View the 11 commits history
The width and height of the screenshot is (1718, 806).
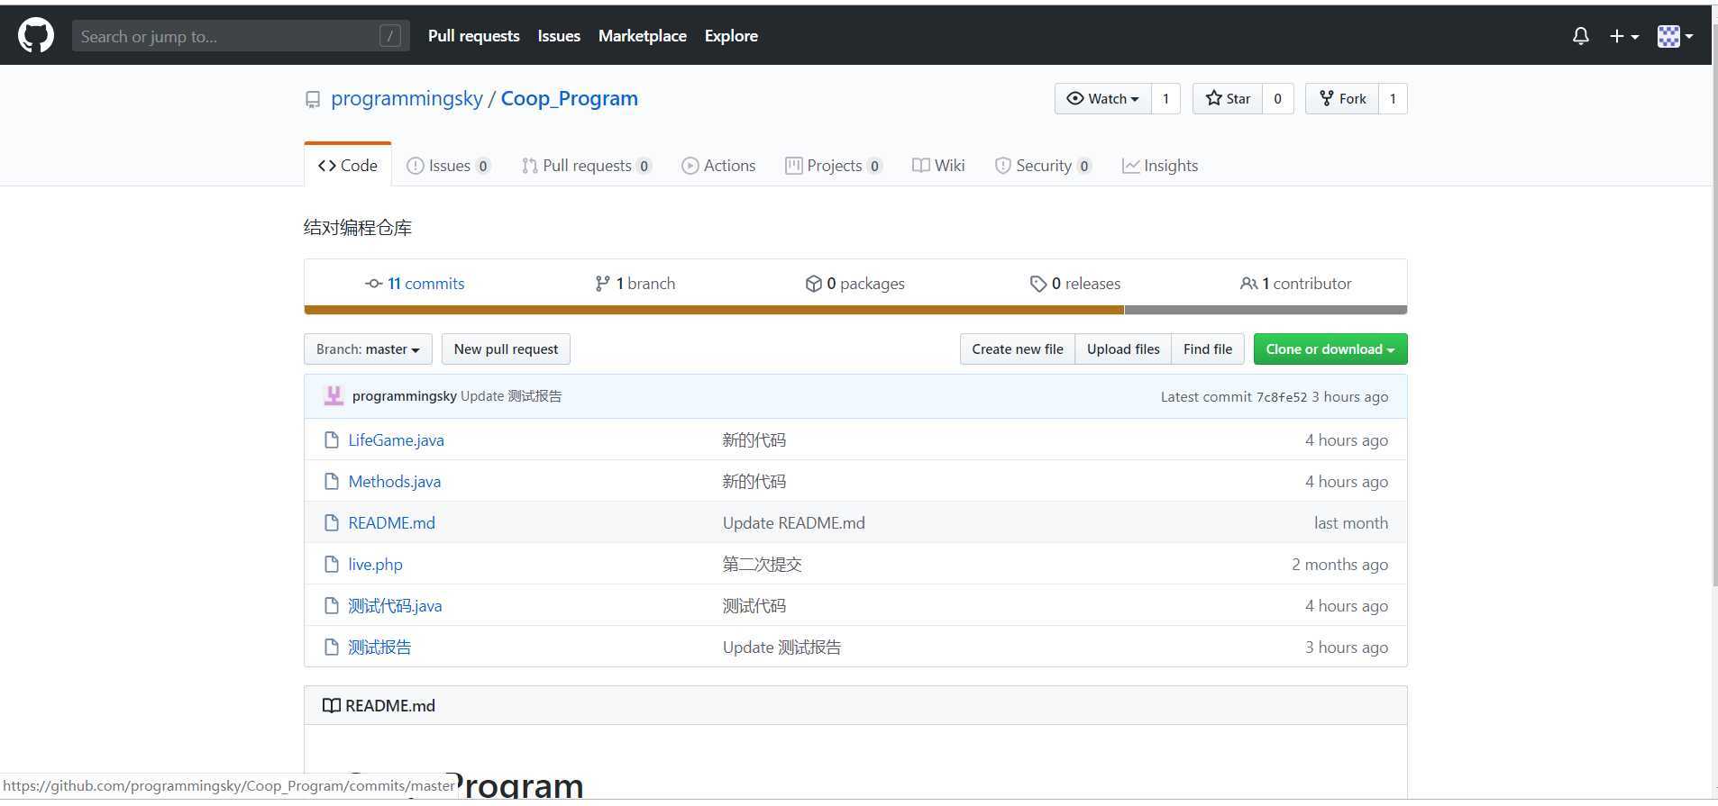pos(415,284)
